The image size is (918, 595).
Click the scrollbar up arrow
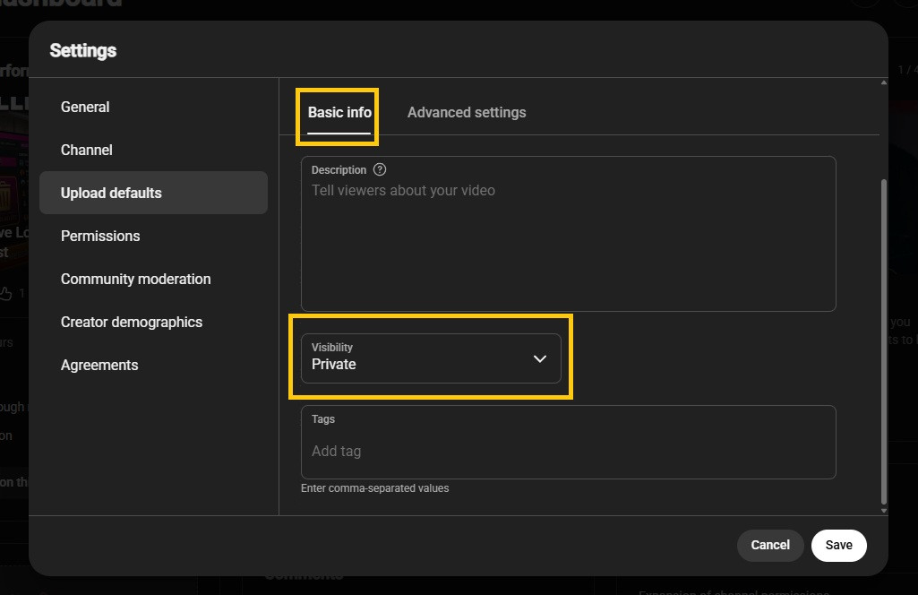pos(883,82)
